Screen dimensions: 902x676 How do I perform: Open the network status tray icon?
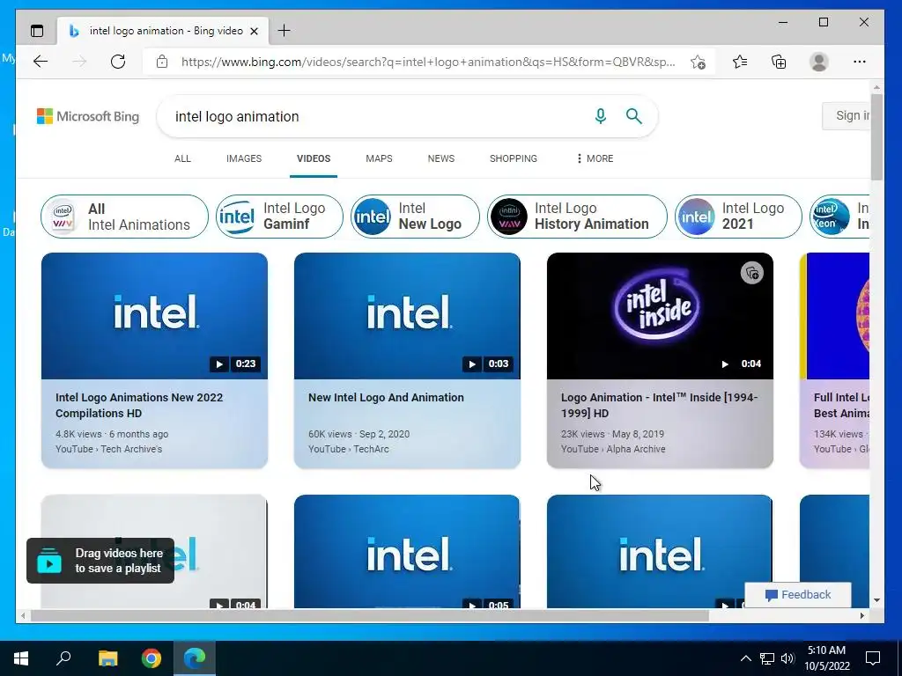767,658
